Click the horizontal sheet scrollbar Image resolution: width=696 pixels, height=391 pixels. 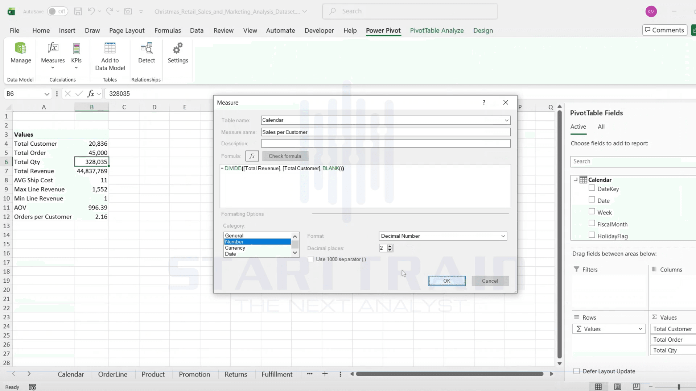[450, 374]
